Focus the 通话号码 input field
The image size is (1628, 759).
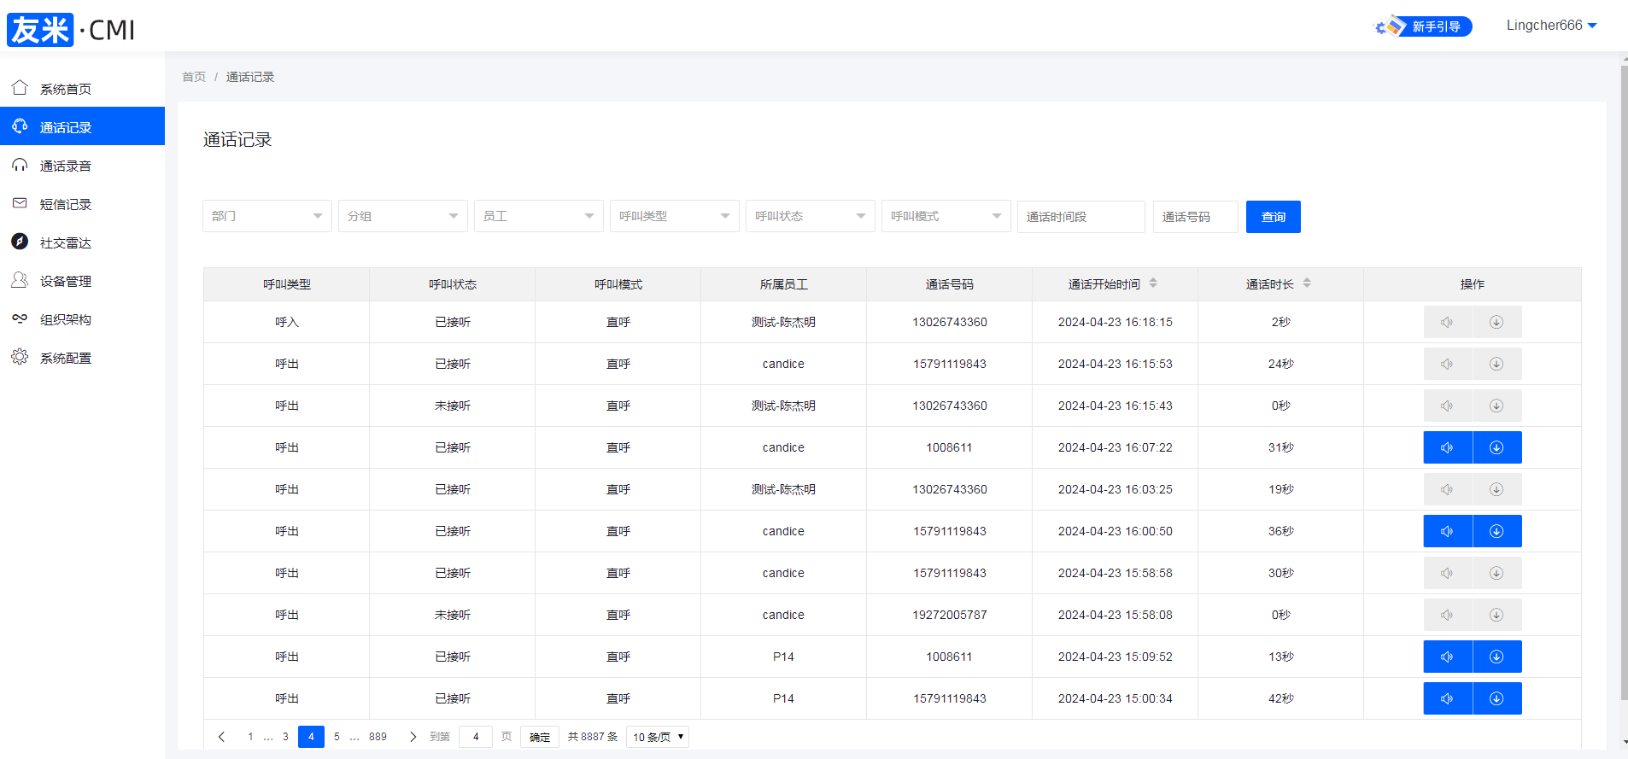tap(1194, 217)
